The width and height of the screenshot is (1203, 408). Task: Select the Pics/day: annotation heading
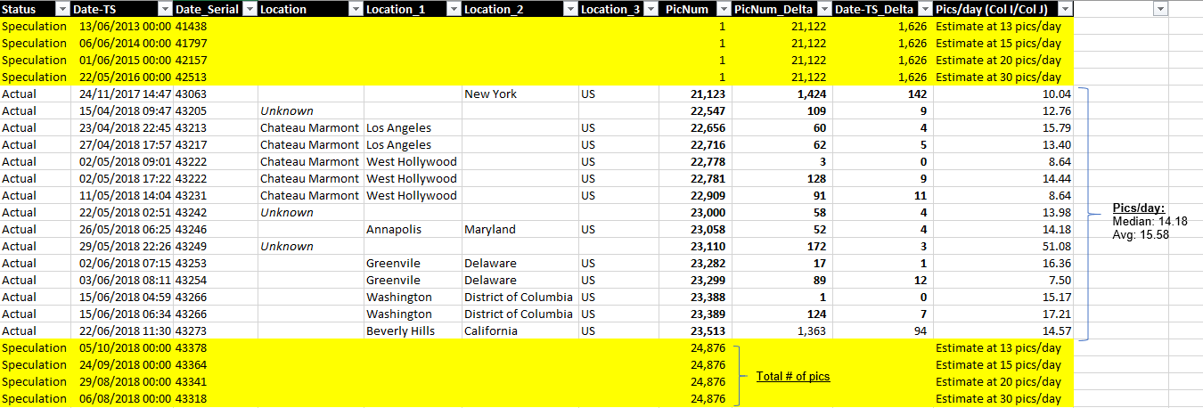1139,208
